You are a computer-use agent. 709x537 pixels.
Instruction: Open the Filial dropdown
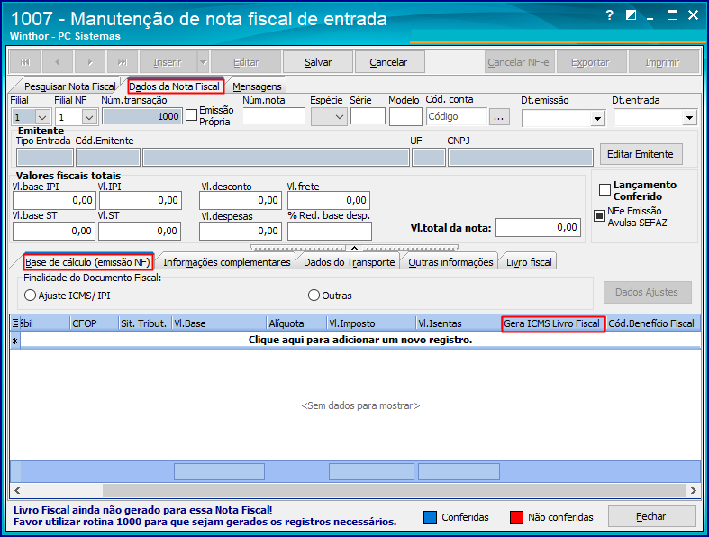pyautogui.click(x=42, y=117)
